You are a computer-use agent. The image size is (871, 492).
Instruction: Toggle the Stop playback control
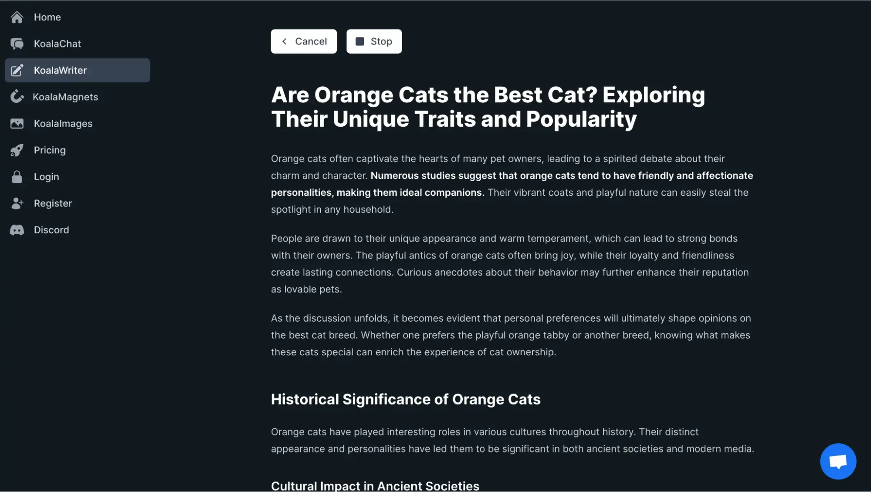click(374, 40)
